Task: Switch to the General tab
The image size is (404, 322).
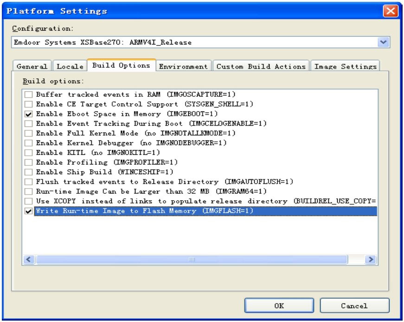Action: coord(32,66)
